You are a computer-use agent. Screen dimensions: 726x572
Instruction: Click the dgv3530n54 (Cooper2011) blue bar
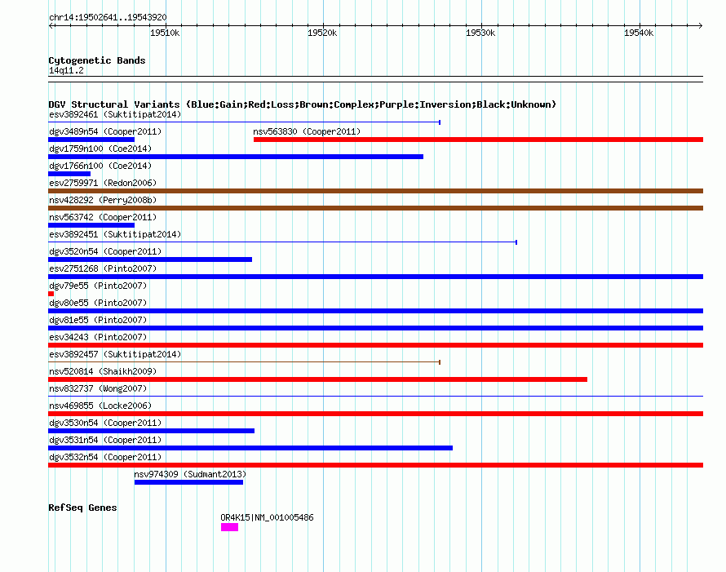pos(152,431)
